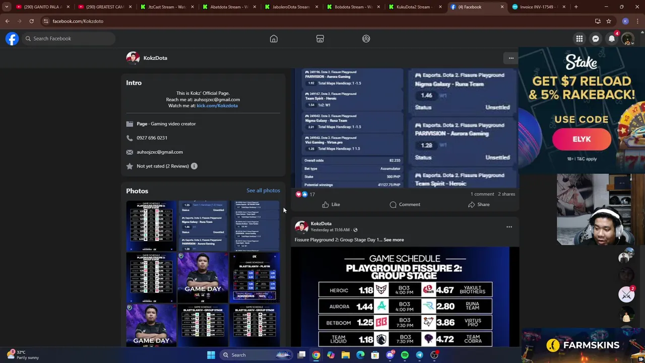Viewport: 645px width, 363px height.
Task: Click phone number 0927 696 0231
Action: pos(152,138)
